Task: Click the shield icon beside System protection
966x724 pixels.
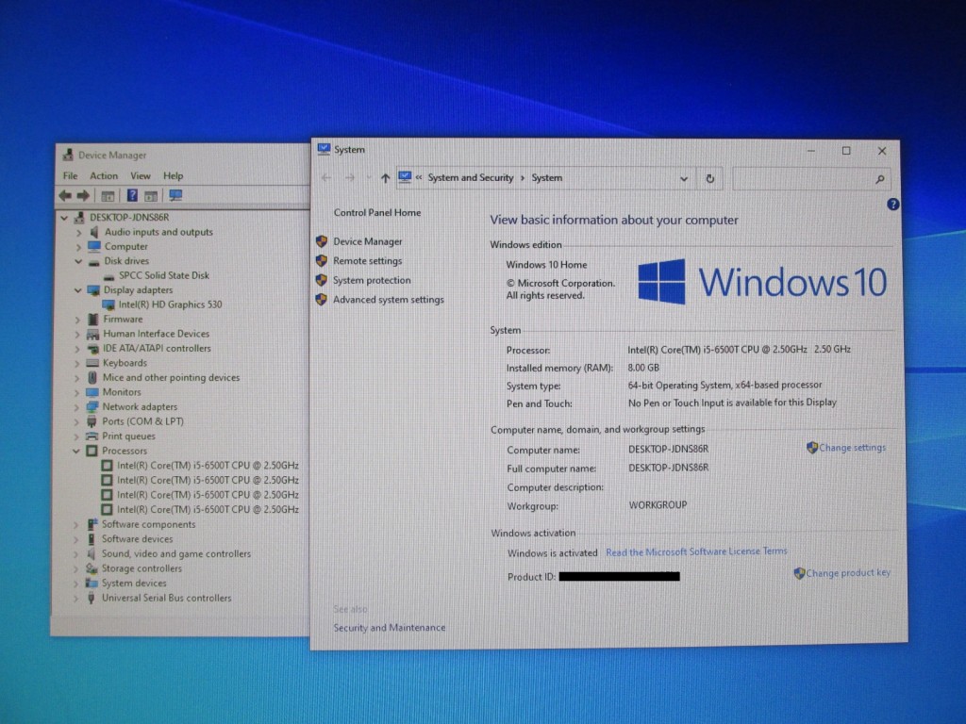Action: [x=322, y=280]
